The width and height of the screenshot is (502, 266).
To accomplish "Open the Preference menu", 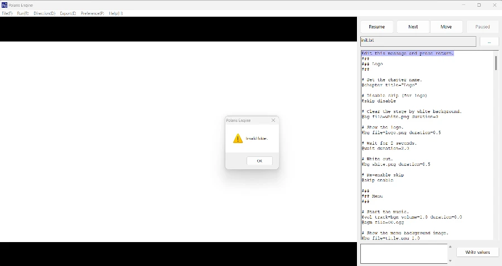I will (x=93, y=13).
